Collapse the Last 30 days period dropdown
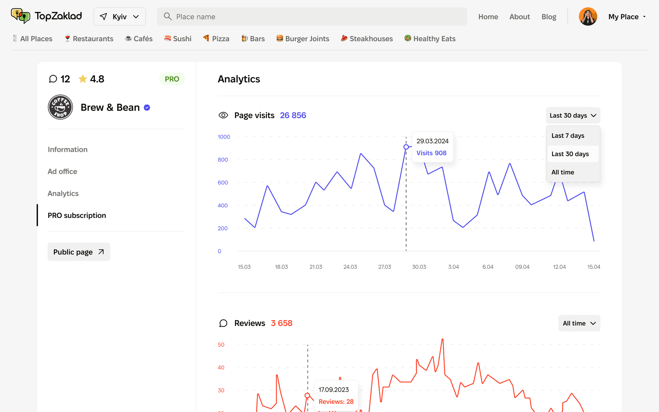The width and height of the screenshot is (659, 412). pyautogui.click(x=573, y=115)
